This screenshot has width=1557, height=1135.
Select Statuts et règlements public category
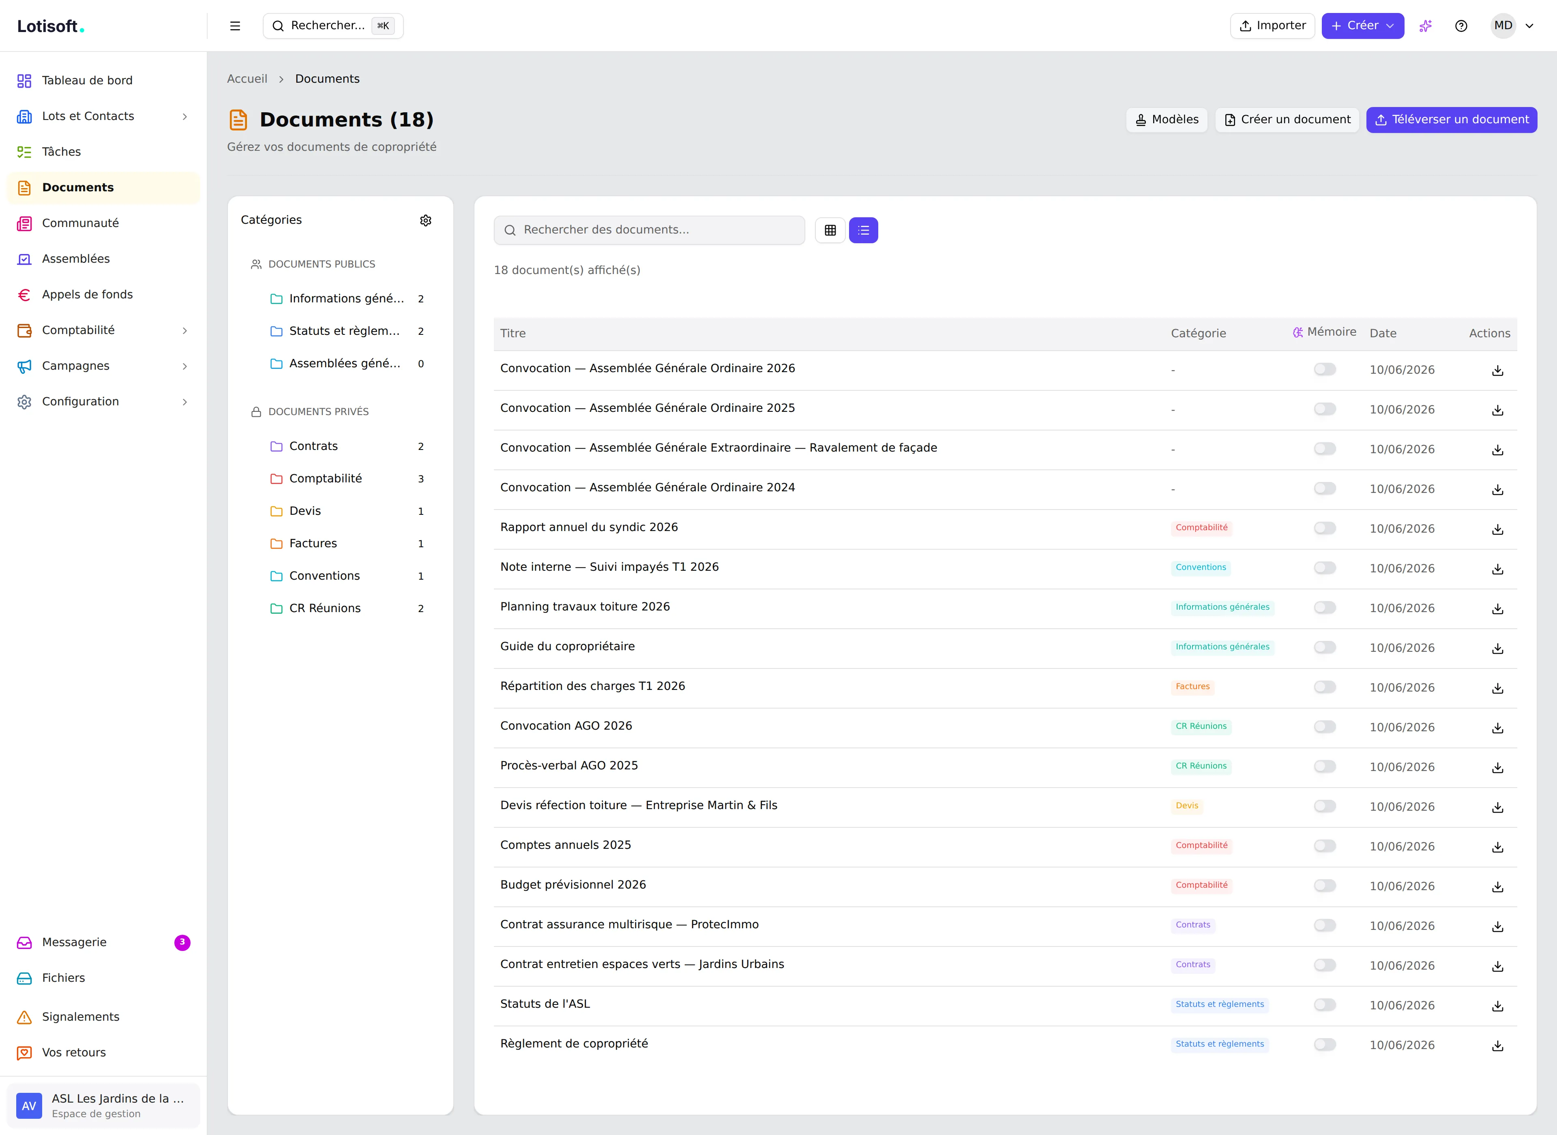coord(347,331)
